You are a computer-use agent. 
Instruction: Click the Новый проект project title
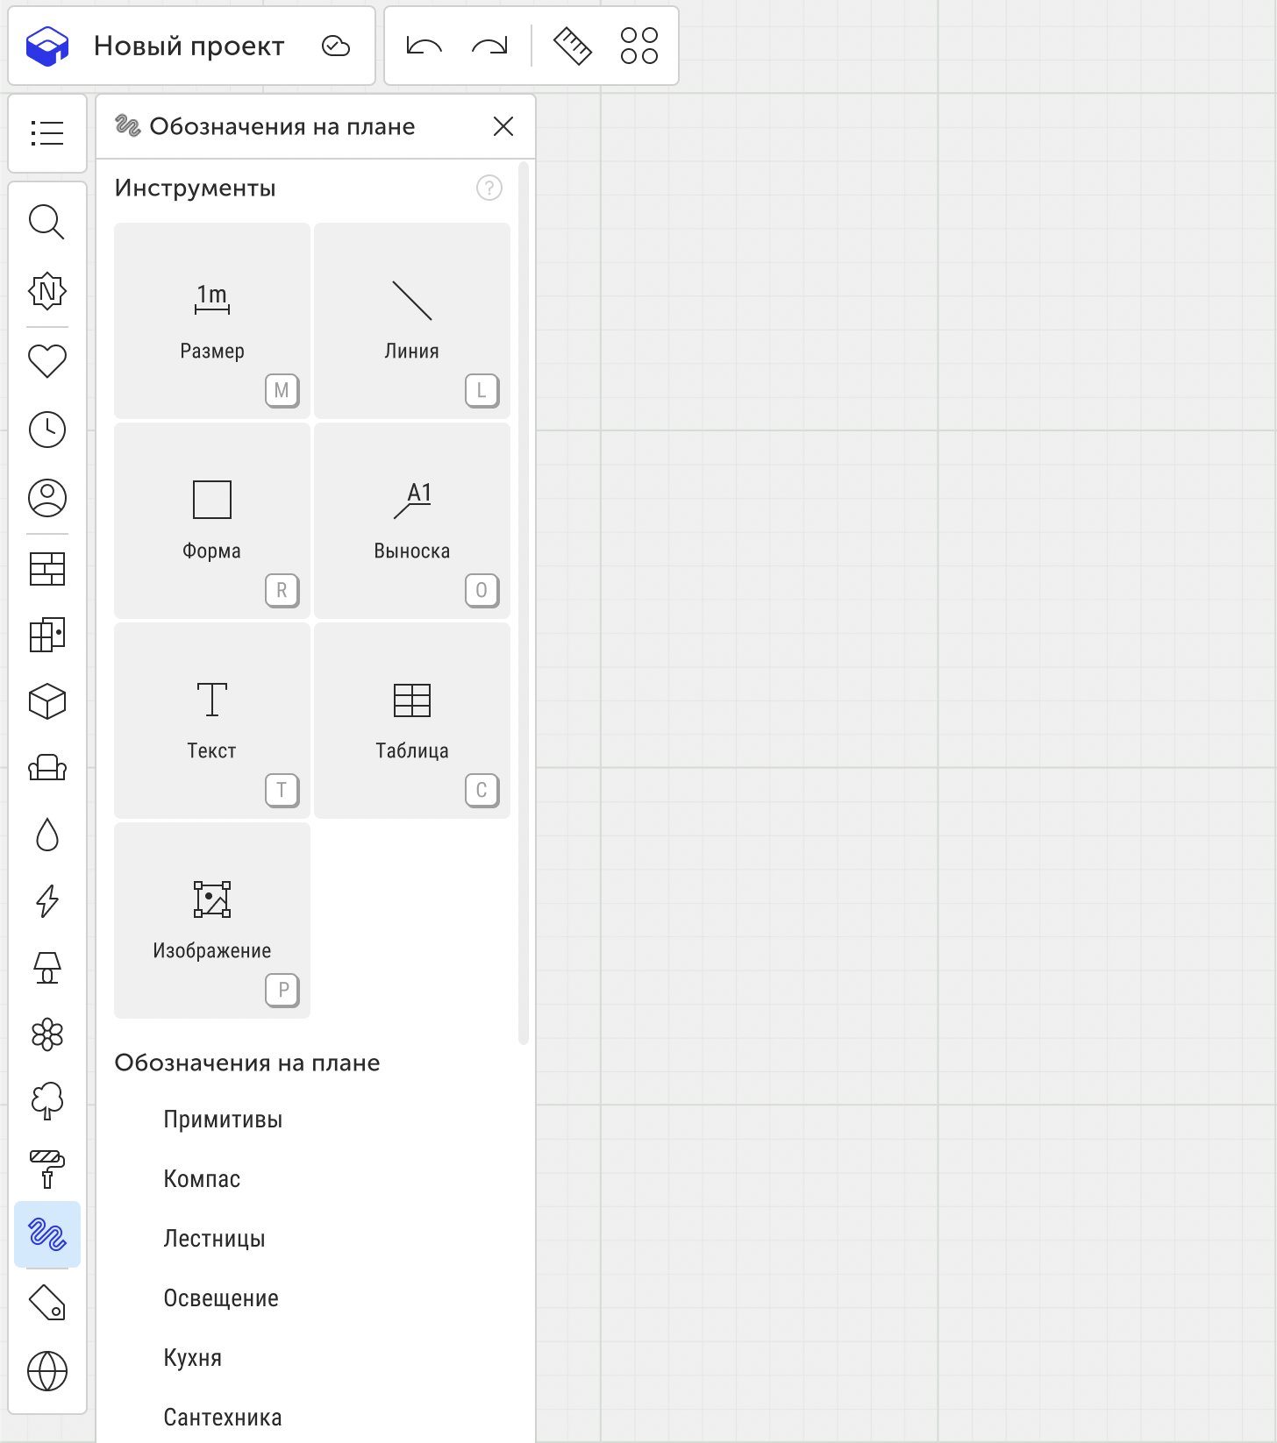(x=189, y=46)
